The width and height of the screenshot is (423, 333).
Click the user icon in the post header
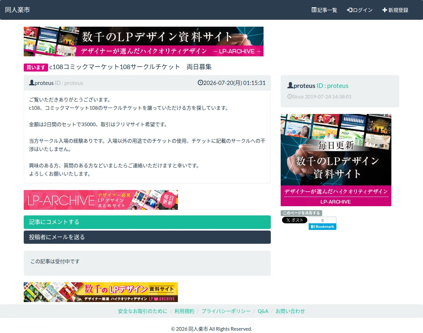pos(32,83)
